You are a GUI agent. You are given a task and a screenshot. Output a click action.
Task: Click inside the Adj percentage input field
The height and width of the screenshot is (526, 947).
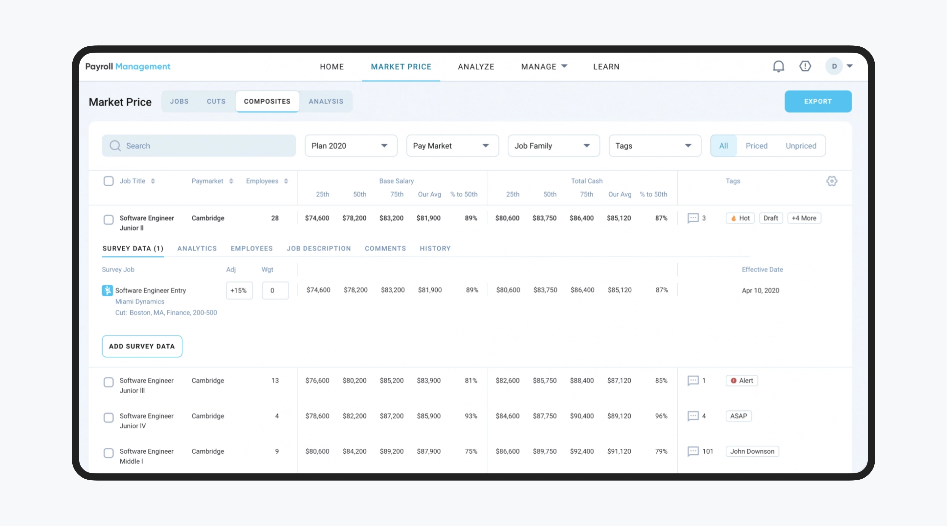(x=239, y=290)
